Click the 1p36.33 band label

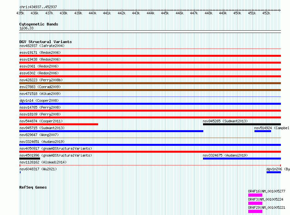pos(26,28)
